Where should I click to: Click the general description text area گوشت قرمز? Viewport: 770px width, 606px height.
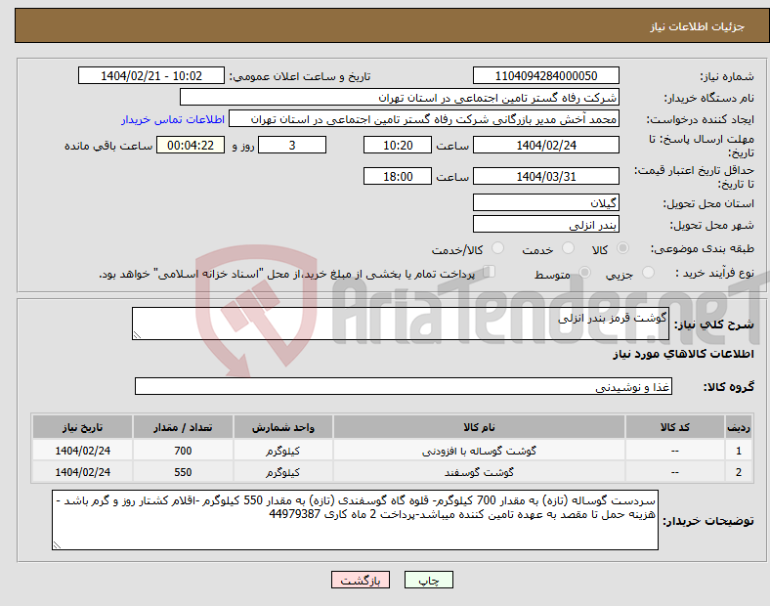pyautogui.click(x=401, y=324)
